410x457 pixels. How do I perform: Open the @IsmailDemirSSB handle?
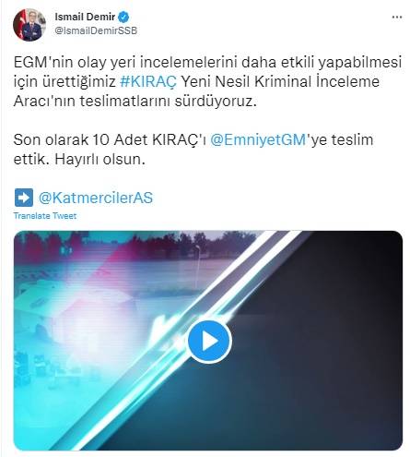(x=96, y=30)
